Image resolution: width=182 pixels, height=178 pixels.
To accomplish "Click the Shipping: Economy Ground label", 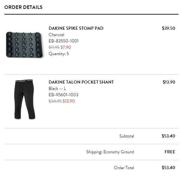I will 110,152.
